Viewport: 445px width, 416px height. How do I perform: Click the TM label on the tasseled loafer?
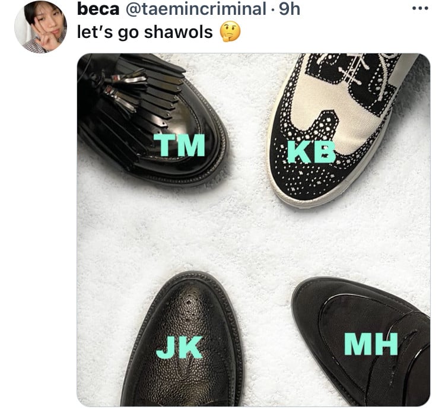pyautogui.click(x=179, y=145)
